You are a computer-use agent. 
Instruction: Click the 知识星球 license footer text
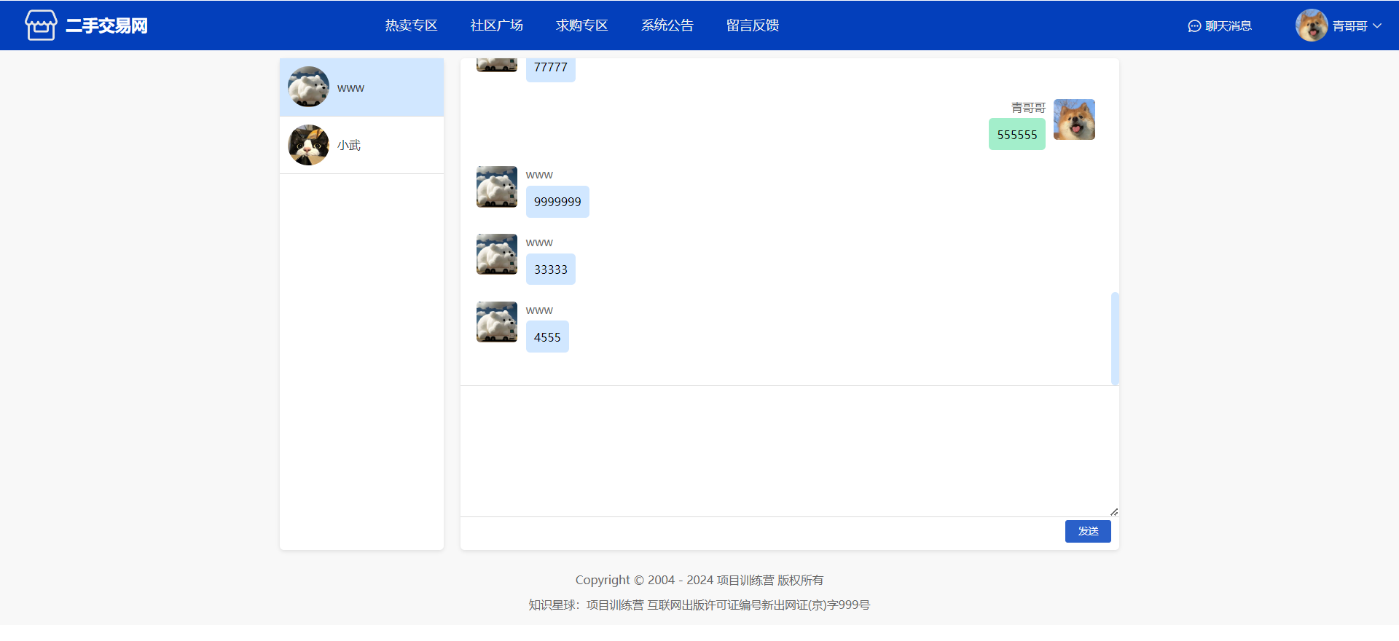[699, 605]
